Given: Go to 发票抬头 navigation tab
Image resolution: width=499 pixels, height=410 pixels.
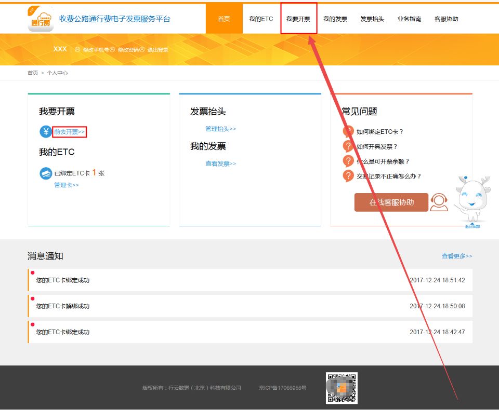Looking at the screenshot, I should coord(372,19).
